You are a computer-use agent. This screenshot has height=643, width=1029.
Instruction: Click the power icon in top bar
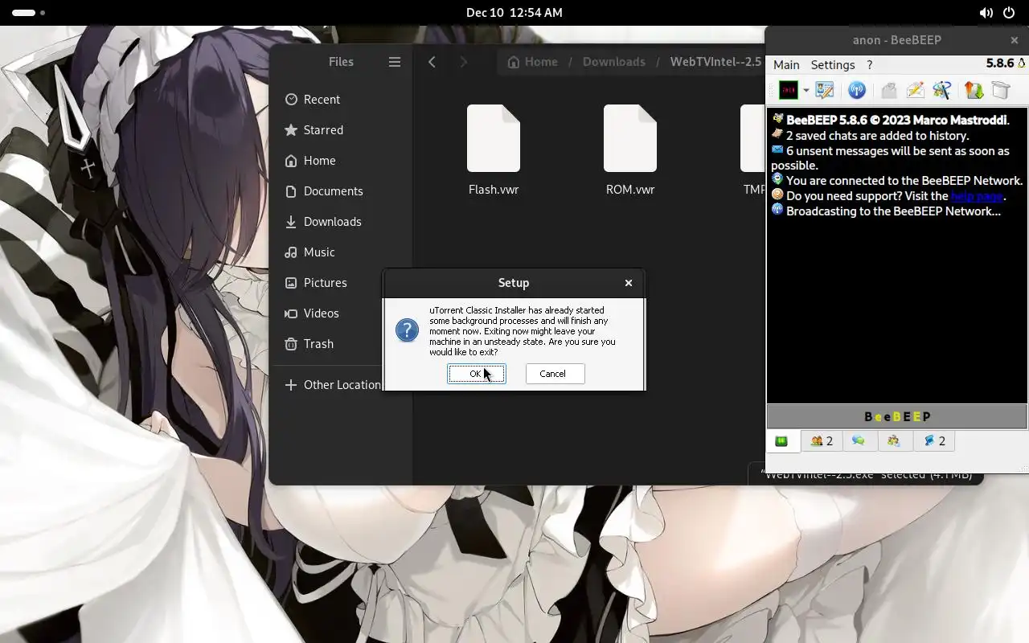coord(1011,13)
